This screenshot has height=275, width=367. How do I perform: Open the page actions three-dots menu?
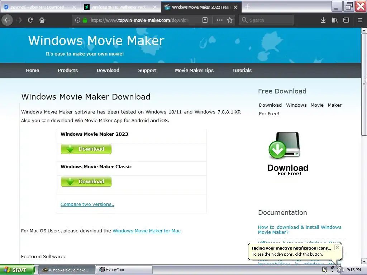pyautogui.click(x=220, y=20)
